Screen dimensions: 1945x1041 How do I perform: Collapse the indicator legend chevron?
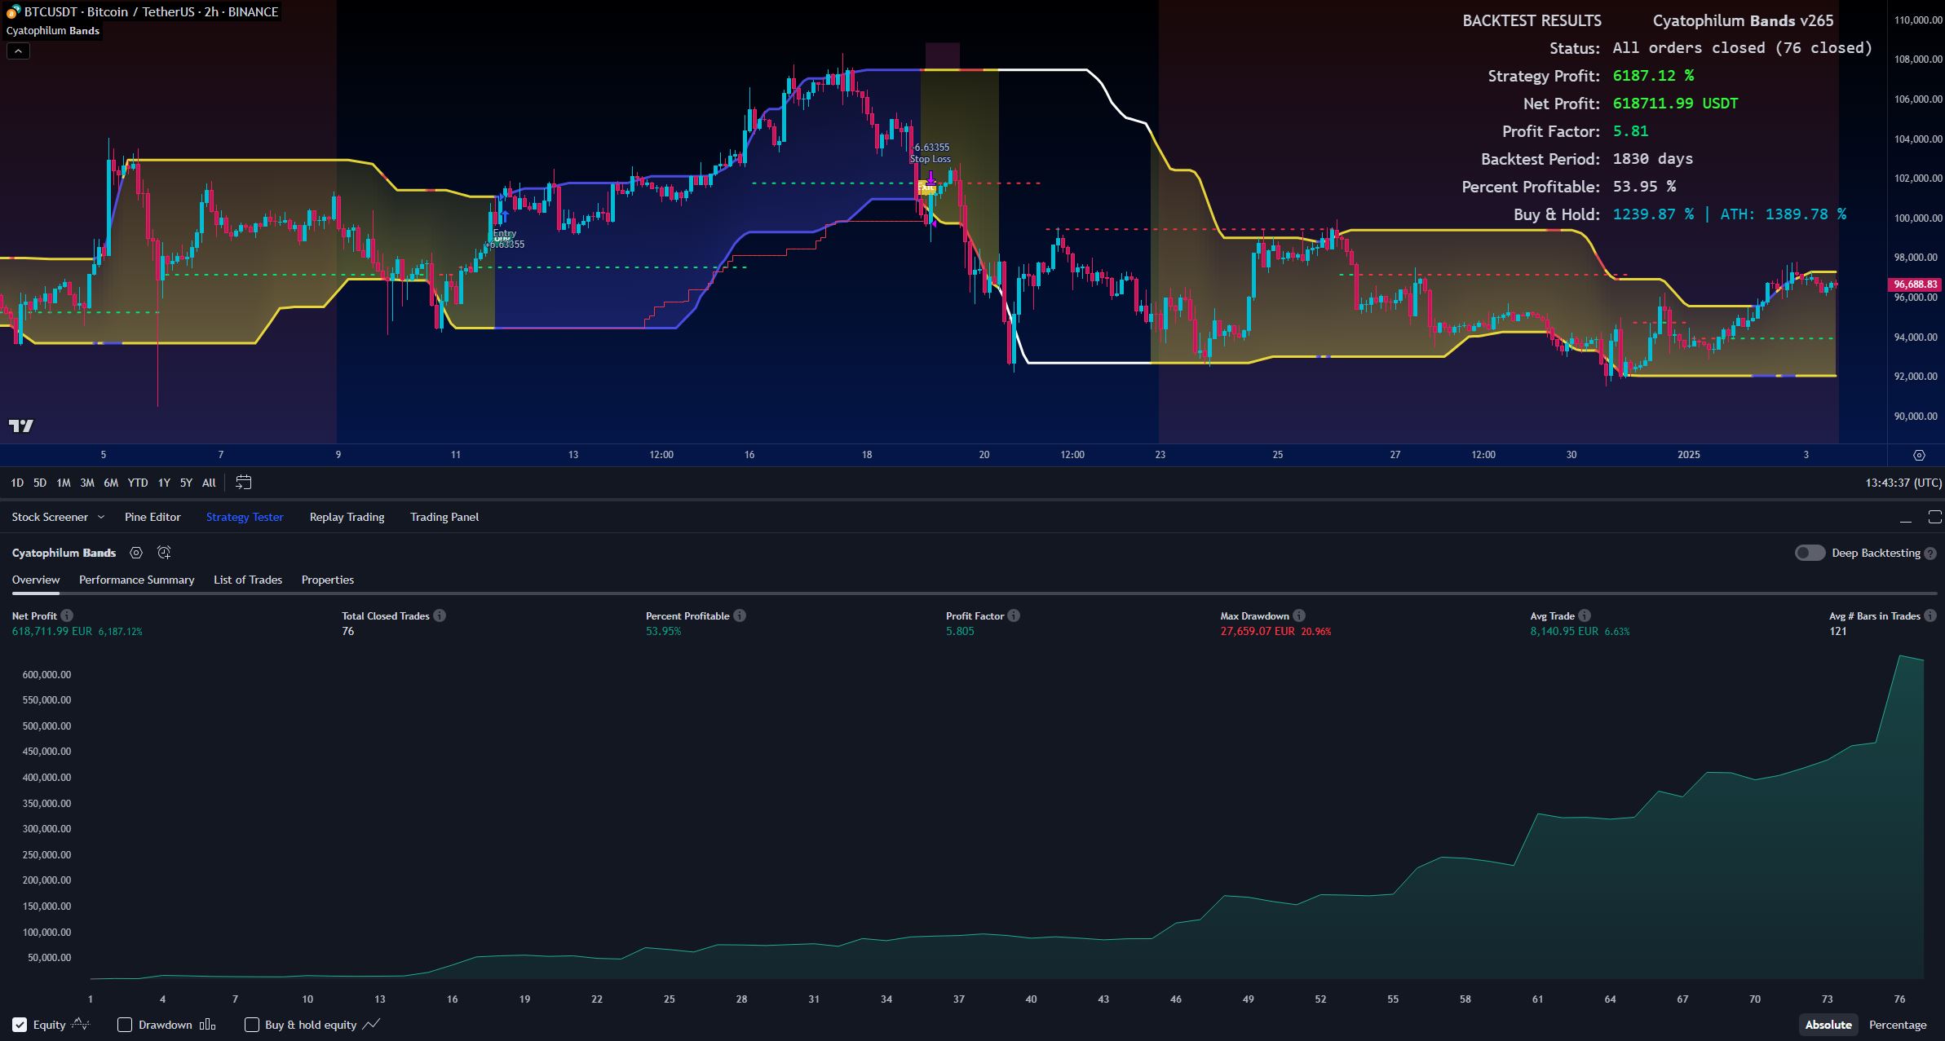click(18, 51)
